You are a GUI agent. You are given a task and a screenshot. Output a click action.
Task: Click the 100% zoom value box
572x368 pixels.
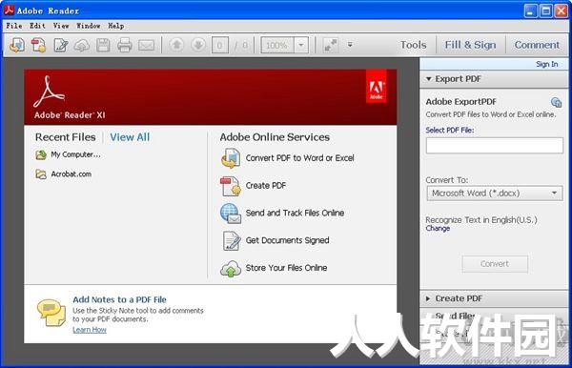point(276,45)
